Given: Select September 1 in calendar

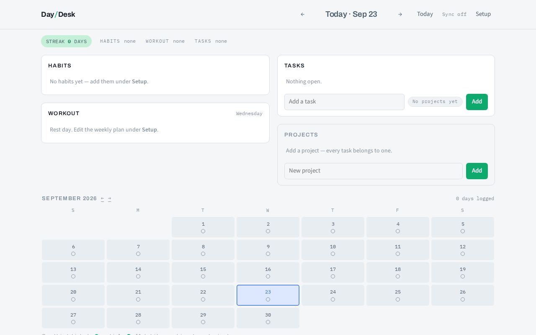Looking at the screenshot, I should (x=203, y=227).
